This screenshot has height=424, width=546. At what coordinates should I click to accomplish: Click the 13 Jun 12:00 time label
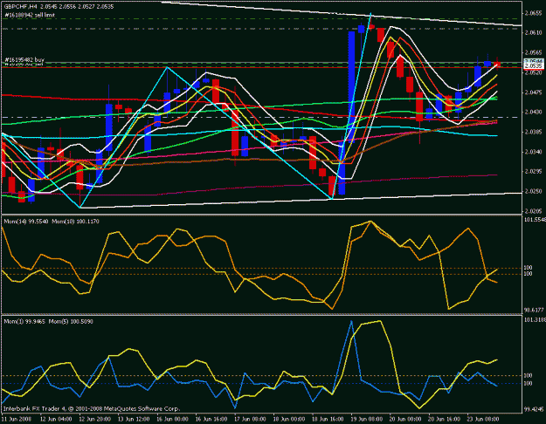click(135, 419)
